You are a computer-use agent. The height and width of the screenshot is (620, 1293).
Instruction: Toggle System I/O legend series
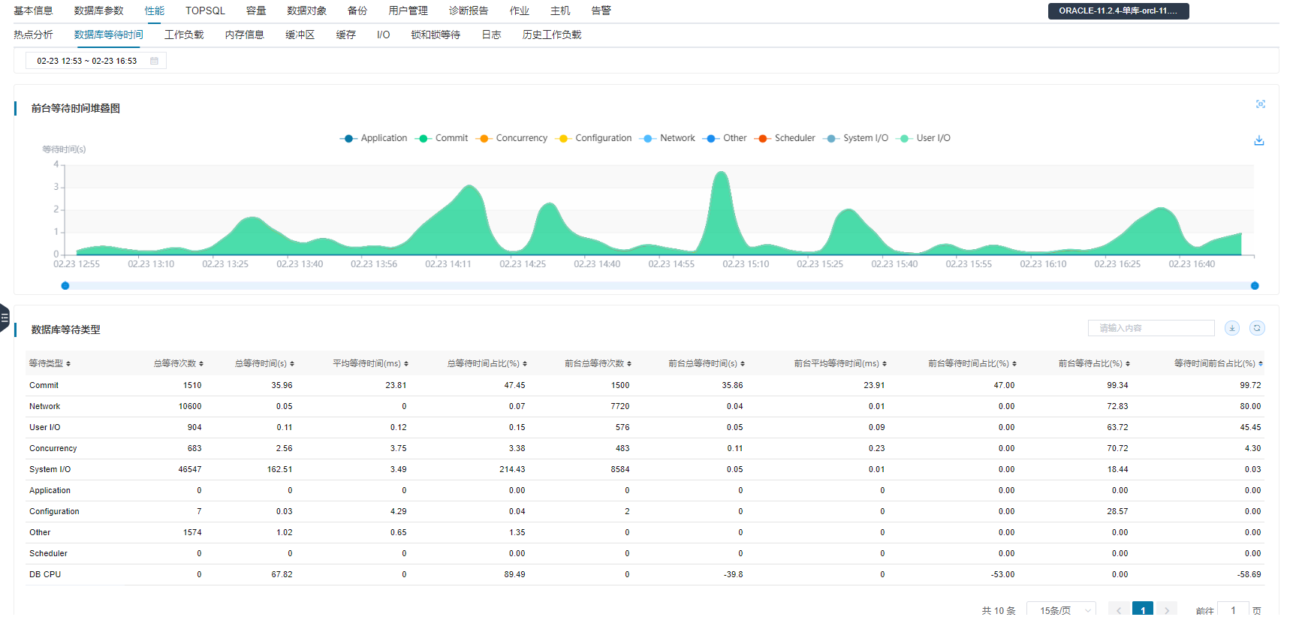point(856,138)
